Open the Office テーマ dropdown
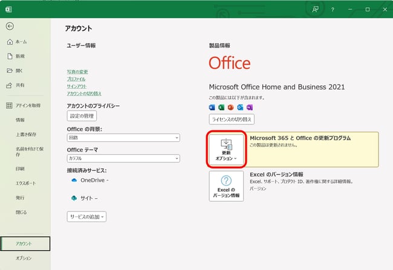393x270 pixels. coord(123,158)
